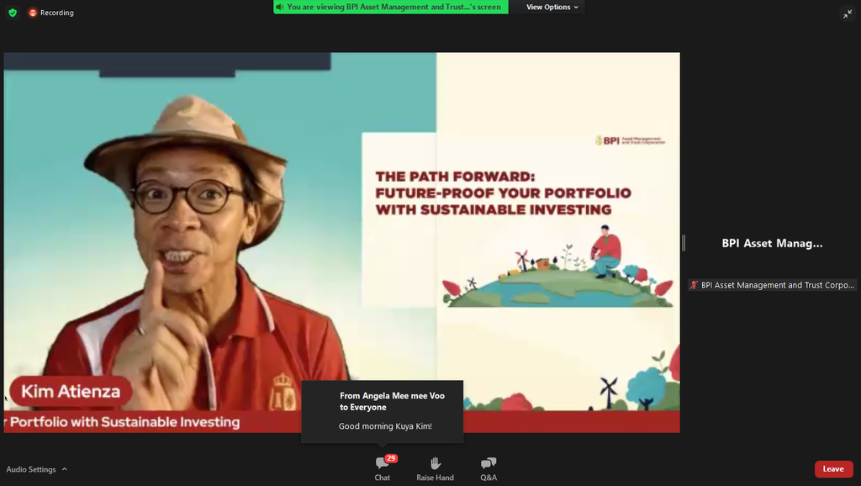861x486 pixels.
Task: Click the red recording indicator dot
Action: pyautogui.click(x=33, y=13)
